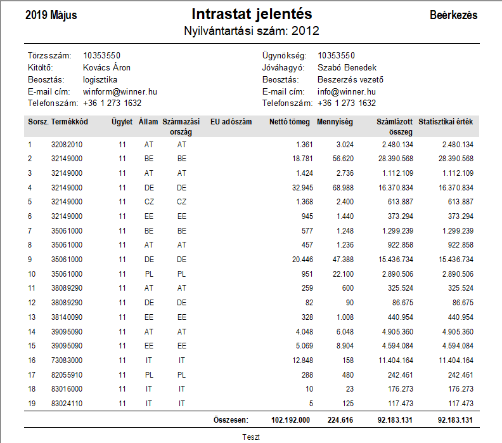Select the Teszt footer text
This screenshot has height=443, width=502.
250,437
